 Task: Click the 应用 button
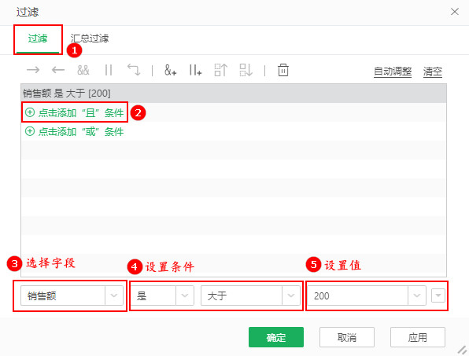[x=418, y=337]
